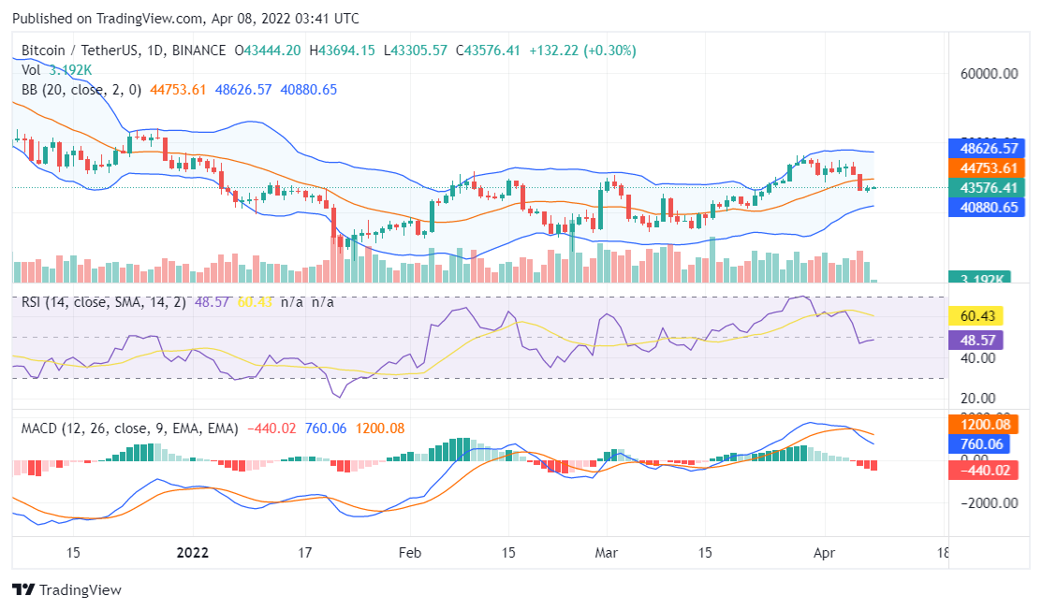This screenshot has height=610, width=1042.
Task: Select the green 43576.41 current price label
Action: (988, 188)
